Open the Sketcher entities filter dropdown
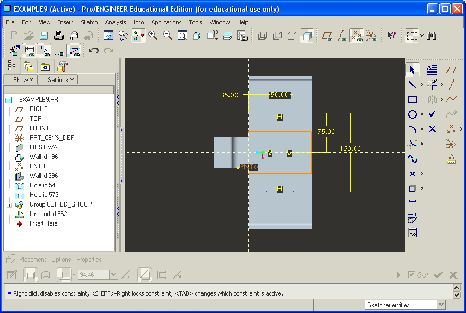The height and width of the screenshot is (313, 466). 441,305
